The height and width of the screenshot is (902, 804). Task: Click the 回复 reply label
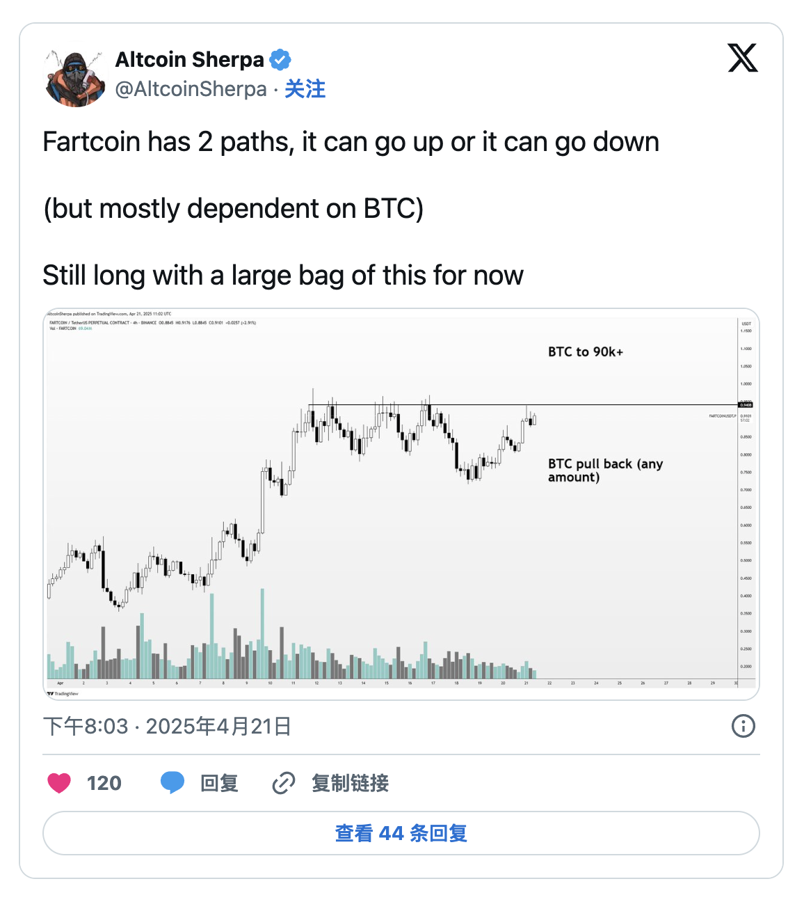pos(219,784)
